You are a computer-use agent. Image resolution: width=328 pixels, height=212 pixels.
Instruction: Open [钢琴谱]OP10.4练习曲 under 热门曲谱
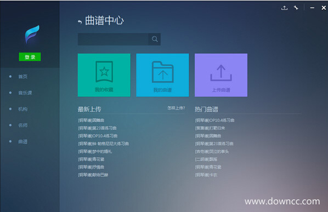[214, 121]
